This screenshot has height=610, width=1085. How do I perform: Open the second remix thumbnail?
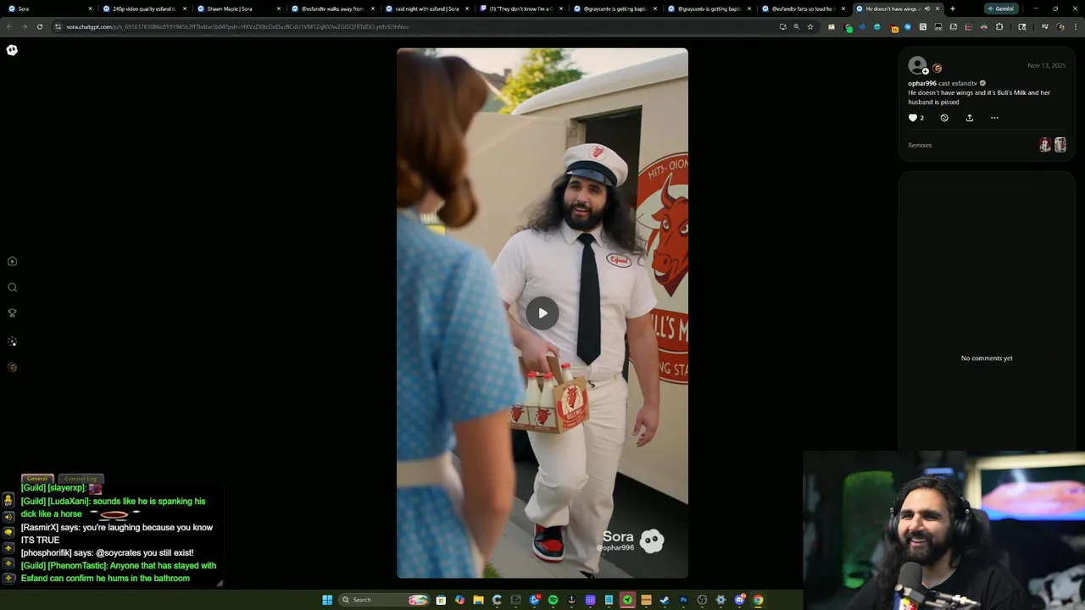pyautogui.click(x=1060, y=145)
